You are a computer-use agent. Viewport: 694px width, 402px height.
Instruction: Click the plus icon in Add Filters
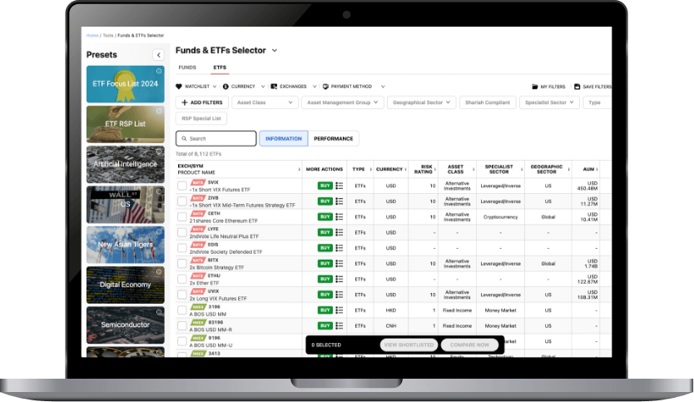click(185, 102)
